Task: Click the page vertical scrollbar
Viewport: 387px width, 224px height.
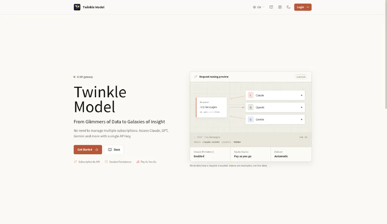Action: [x=386, y=54]
